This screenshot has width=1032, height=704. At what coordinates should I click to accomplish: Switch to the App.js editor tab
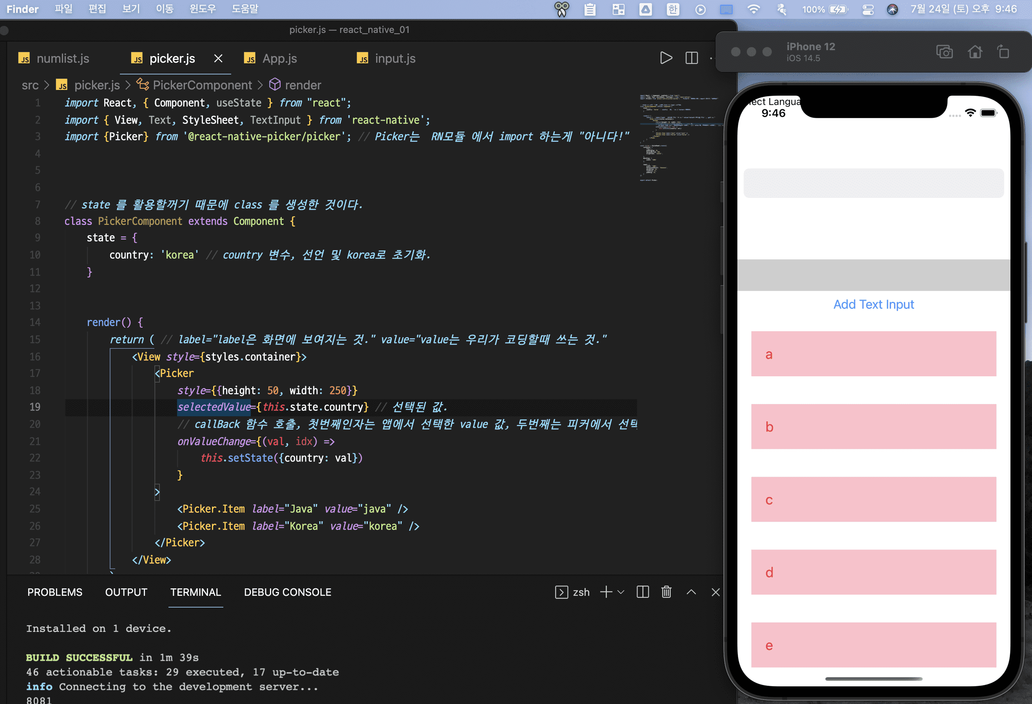click(279, 59)
